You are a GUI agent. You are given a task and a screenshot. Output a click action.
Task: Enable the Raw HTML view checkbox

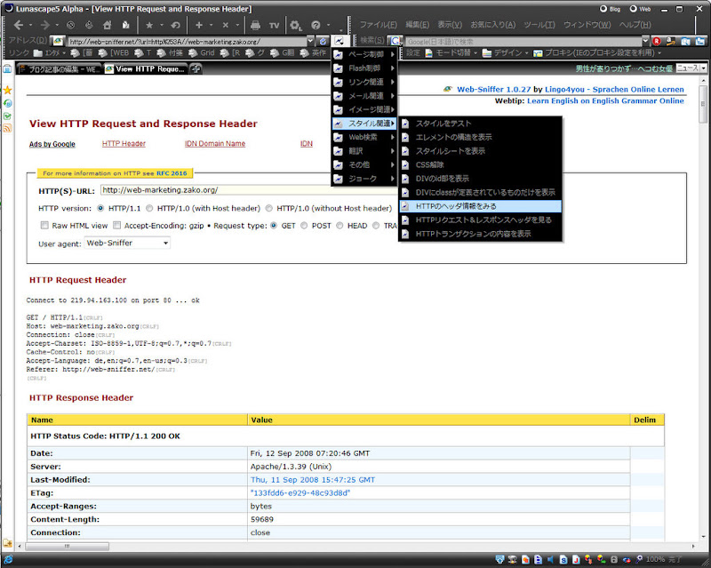tap(44, 225)
